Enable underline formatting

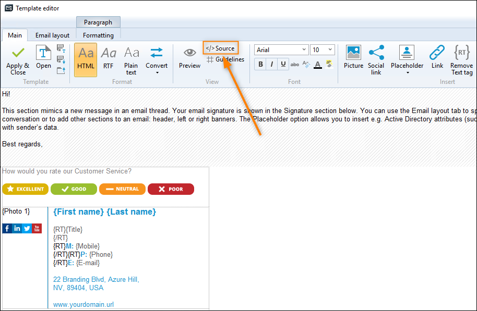(x=283, y=64)
